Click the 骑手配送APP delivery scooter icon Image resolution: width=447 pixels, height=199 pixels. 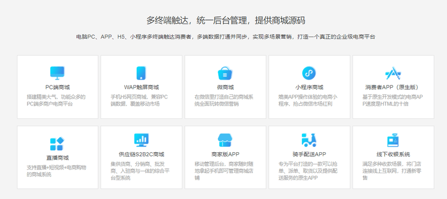[309, 140]
